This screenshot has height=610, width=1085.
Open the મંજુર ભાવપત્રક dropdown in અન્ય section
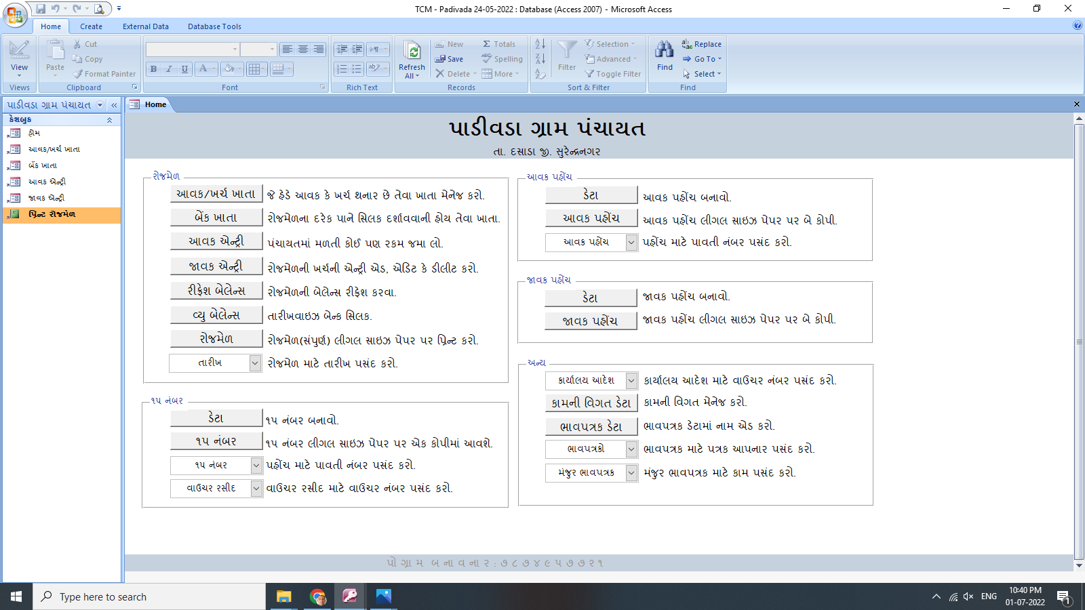(x=631, y=473)
